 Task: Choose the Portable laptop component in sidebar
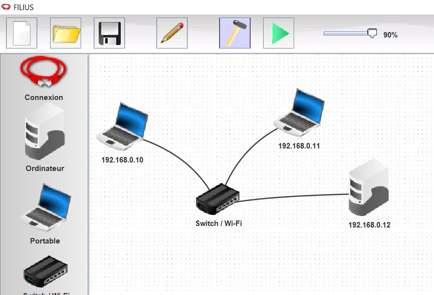(45, 208)
